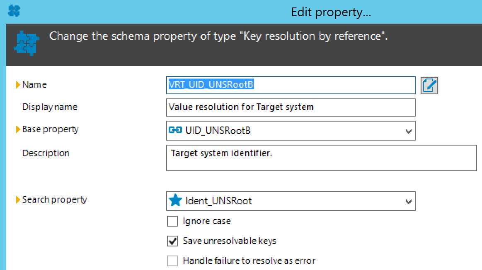This screenshot has height=270, width=482.
Task: Click the Save unresolvable keys label
Action: 230,241
